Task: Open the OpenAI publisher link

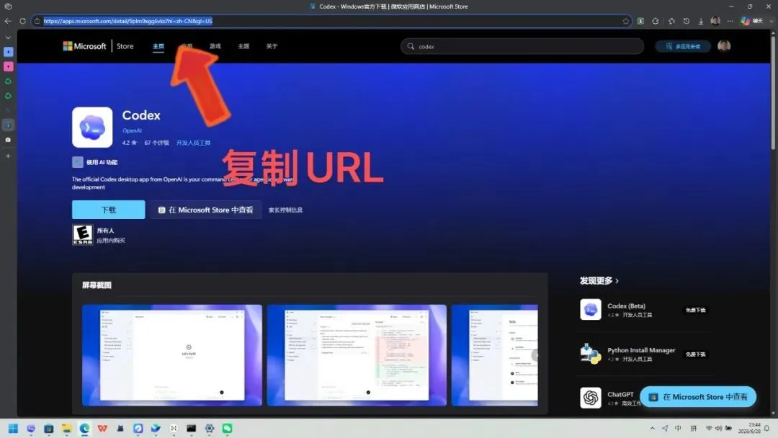Action: (x=132, y=130)
